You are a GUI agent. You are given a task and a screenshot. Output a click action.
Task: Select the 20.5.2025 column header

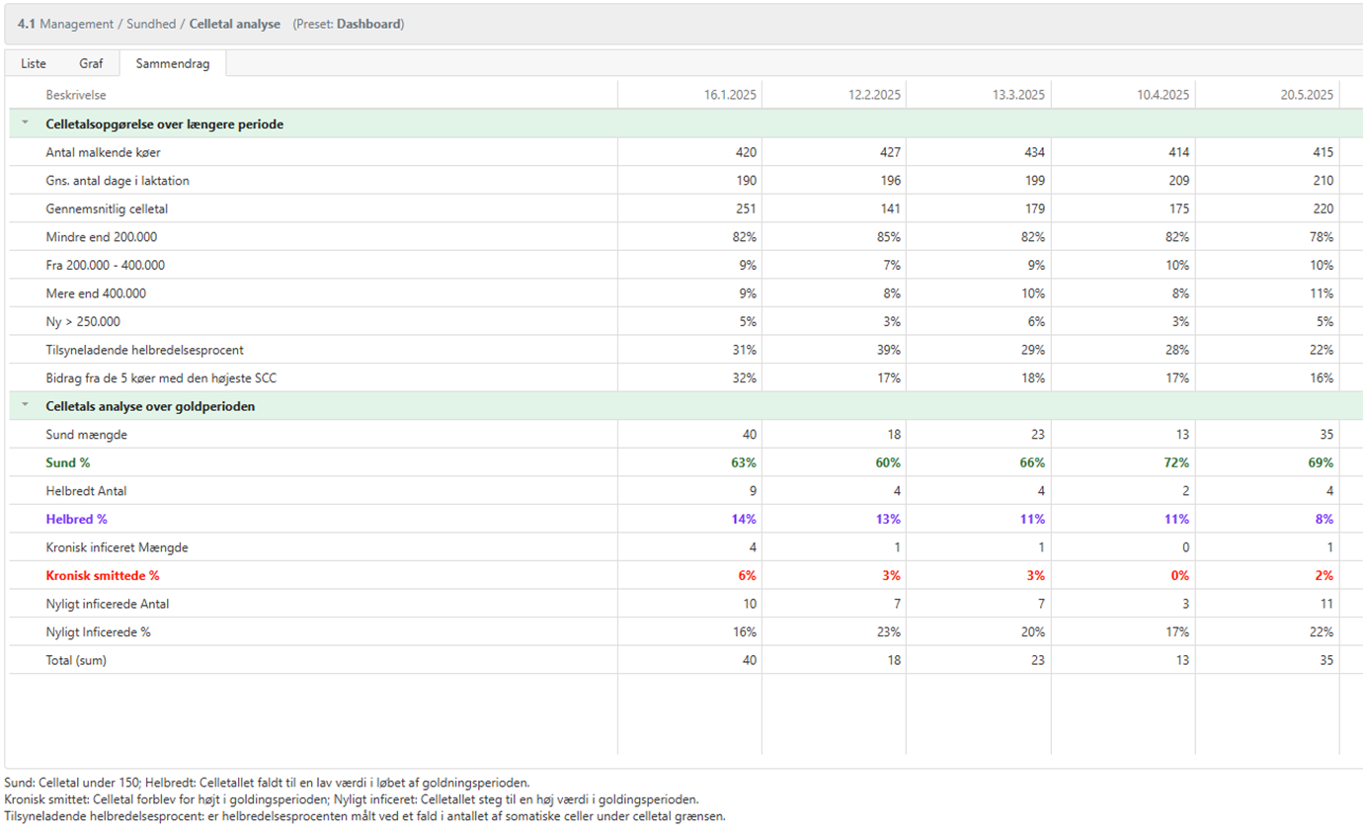tap(1306, 96)
